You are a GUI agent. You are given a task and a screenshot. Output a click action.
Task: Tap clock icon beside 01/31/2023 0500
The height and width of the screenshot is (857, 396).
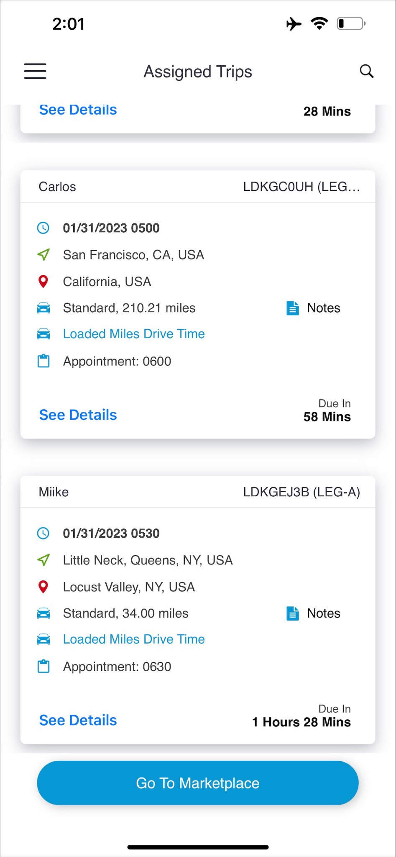point(43,228)
